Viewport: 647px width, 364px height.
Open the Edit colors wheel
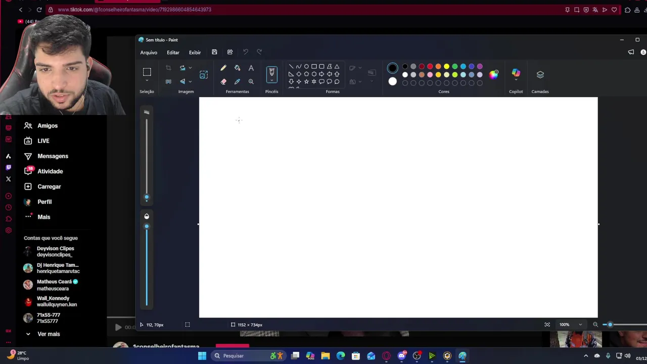tap(493, 74)
